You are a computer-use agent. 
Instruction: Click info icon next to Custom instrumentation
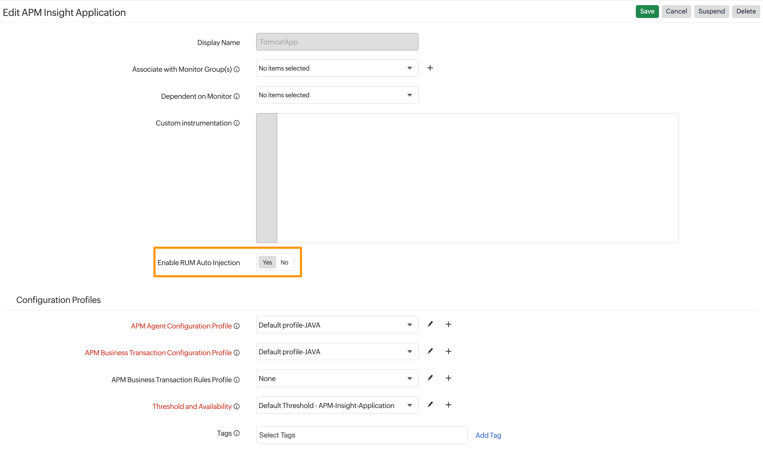pyautogui.click(x=237, y=123)
